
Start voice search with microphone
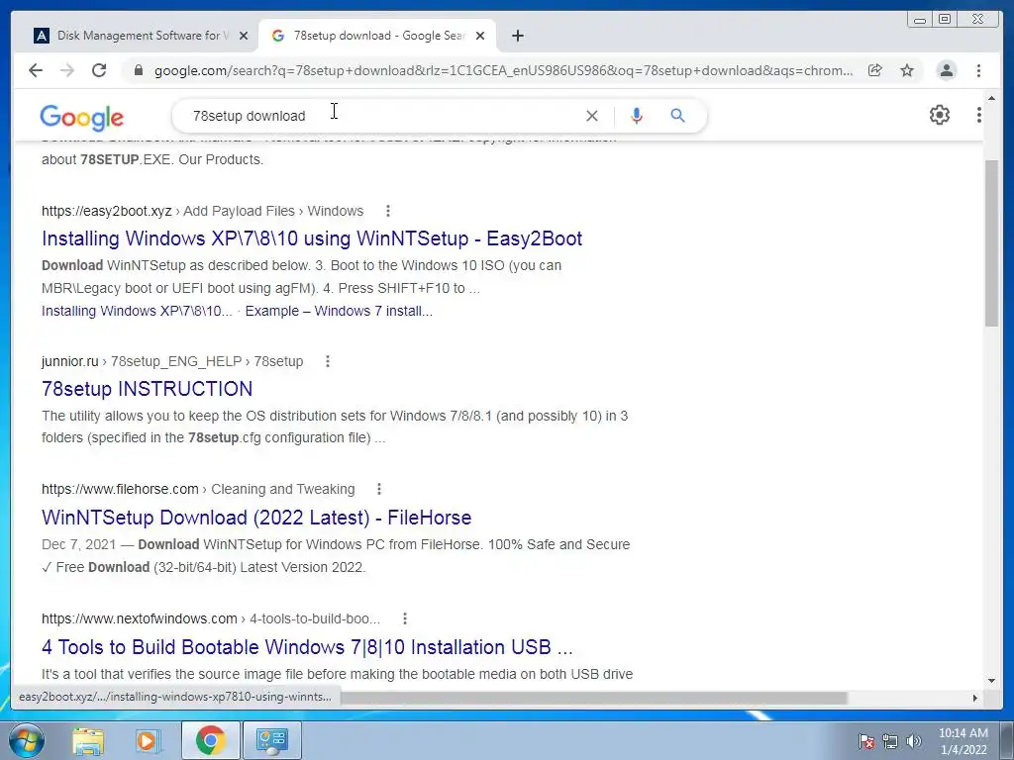(637, 116)
